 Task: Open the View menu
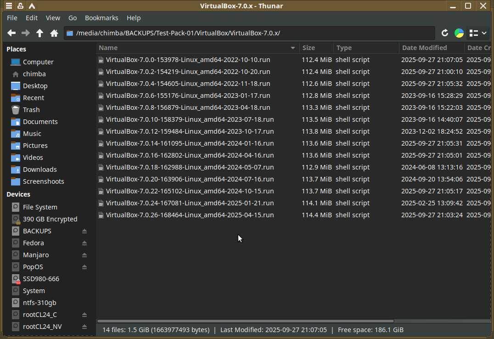[53, 18]
